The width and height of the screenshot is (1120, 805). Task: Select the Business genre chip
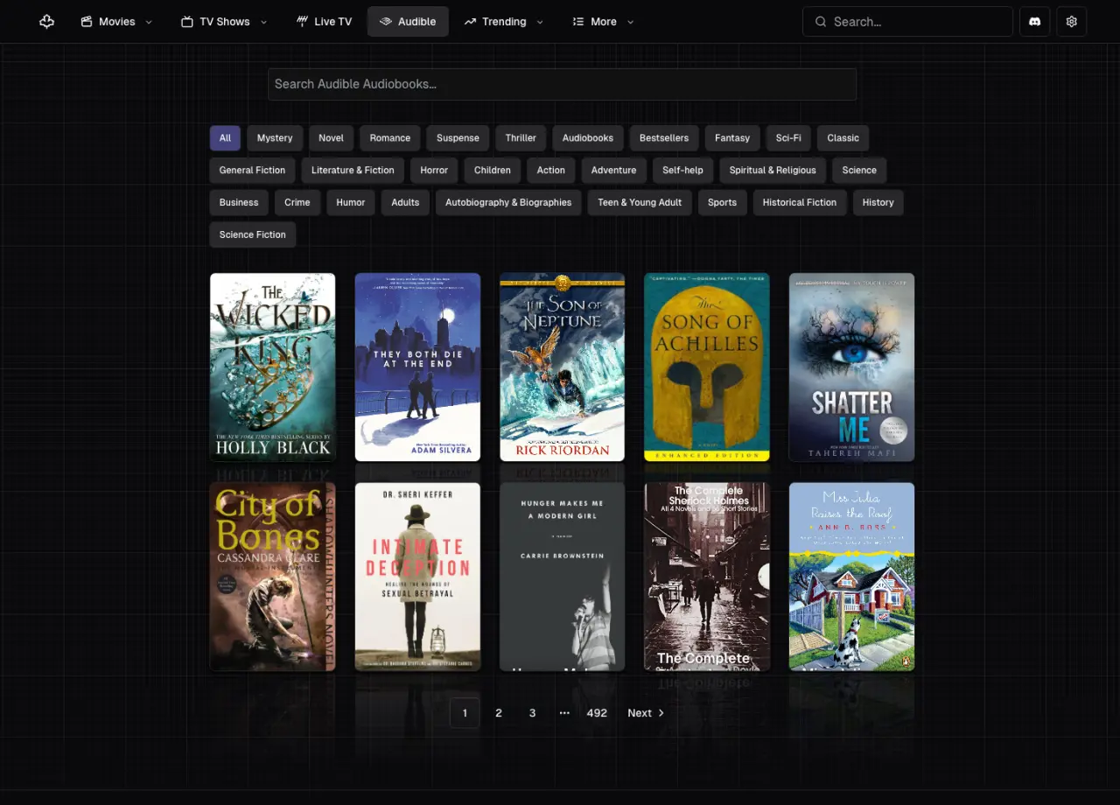coord(239,203)
